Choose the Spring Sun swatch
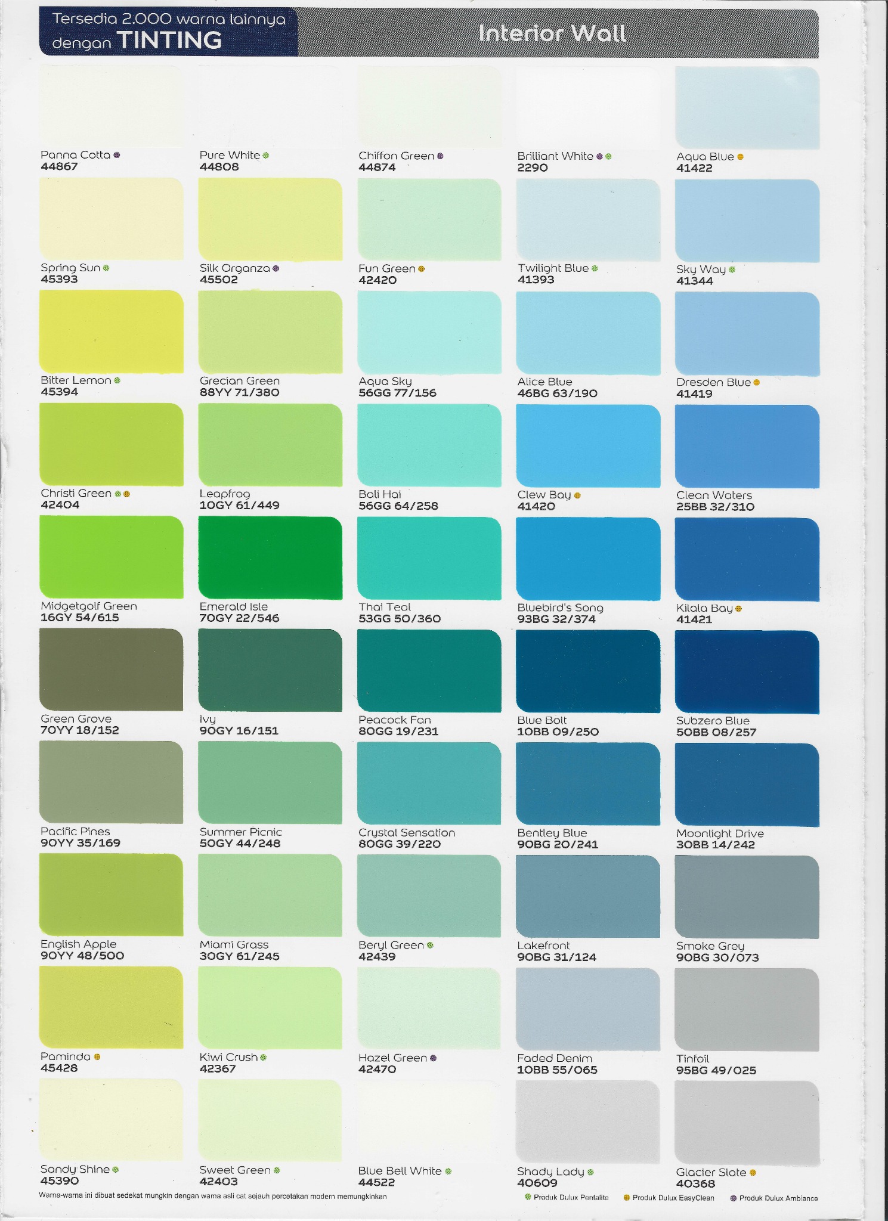The image size is (888, 1221). click(x=111, y=218)
